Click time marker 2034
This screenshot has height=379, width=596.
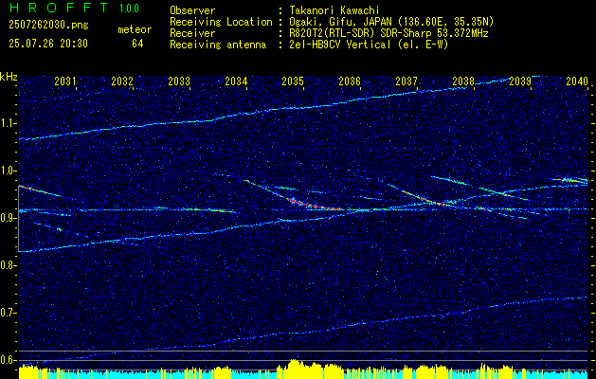coord(236,81)
